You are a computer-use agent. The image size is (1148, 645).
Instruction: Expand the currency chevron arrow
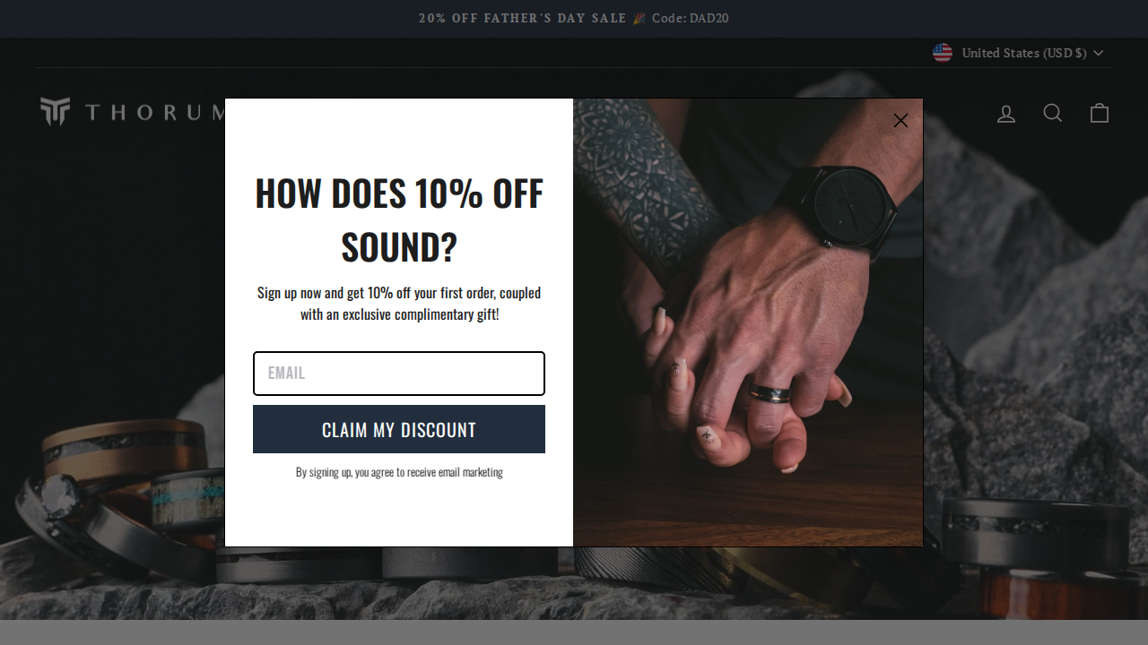point(1099,53)
